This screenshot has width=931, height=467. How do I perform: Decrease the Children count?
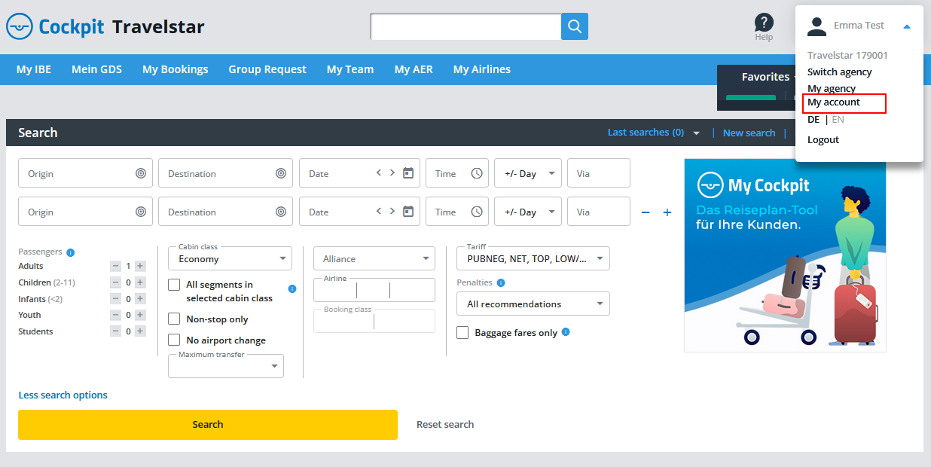[115, 282]
